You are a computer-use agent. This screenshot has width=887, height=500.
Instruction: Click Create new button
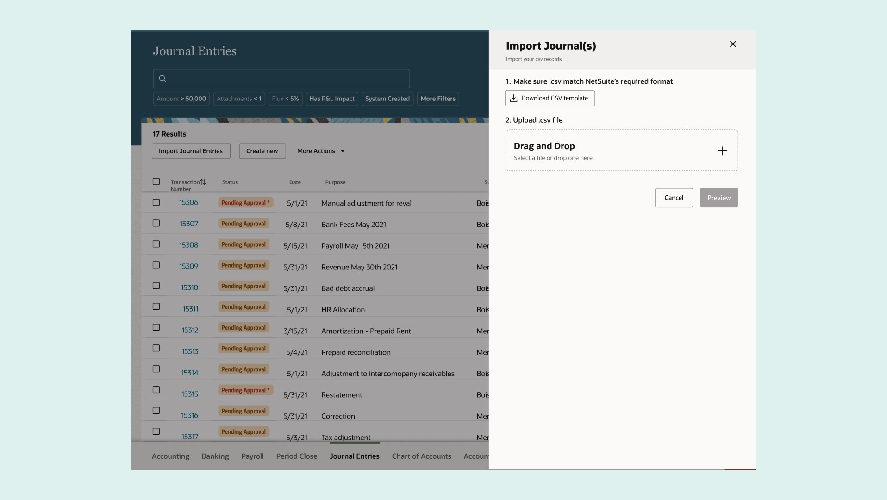click(262, 151)
